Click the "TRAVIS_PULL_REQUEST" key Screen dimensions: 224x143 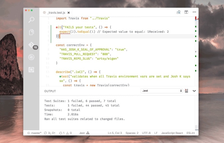[78, 54]
